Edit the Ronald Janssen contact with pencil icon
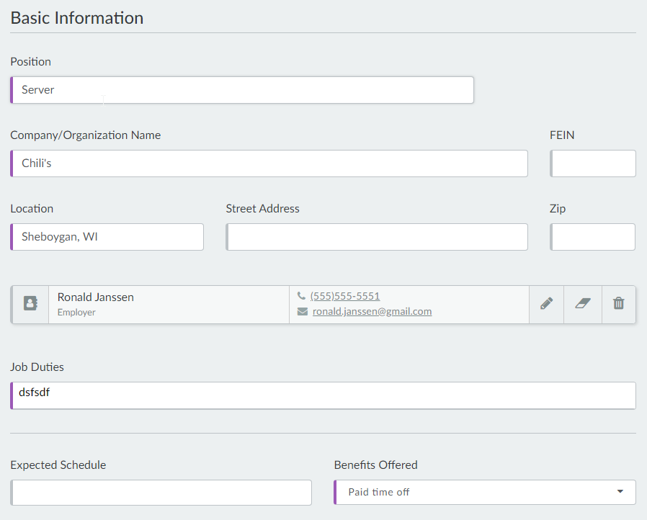The image size is (647, 520). coord(547,304)
